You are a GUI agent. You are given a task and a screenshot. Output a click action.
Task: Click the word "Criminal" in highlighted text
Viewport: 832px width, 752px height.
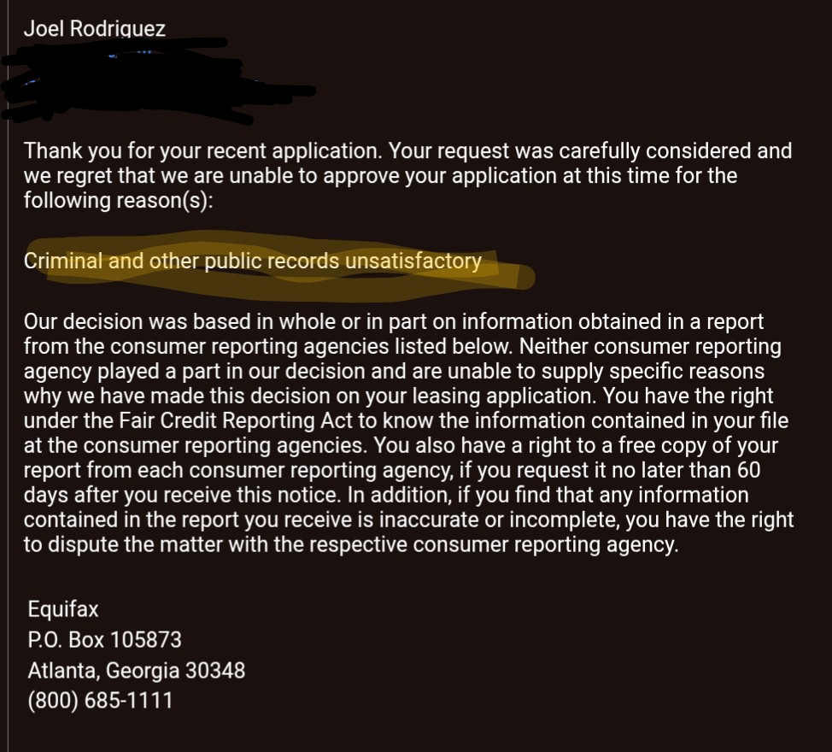pos(63,261)
